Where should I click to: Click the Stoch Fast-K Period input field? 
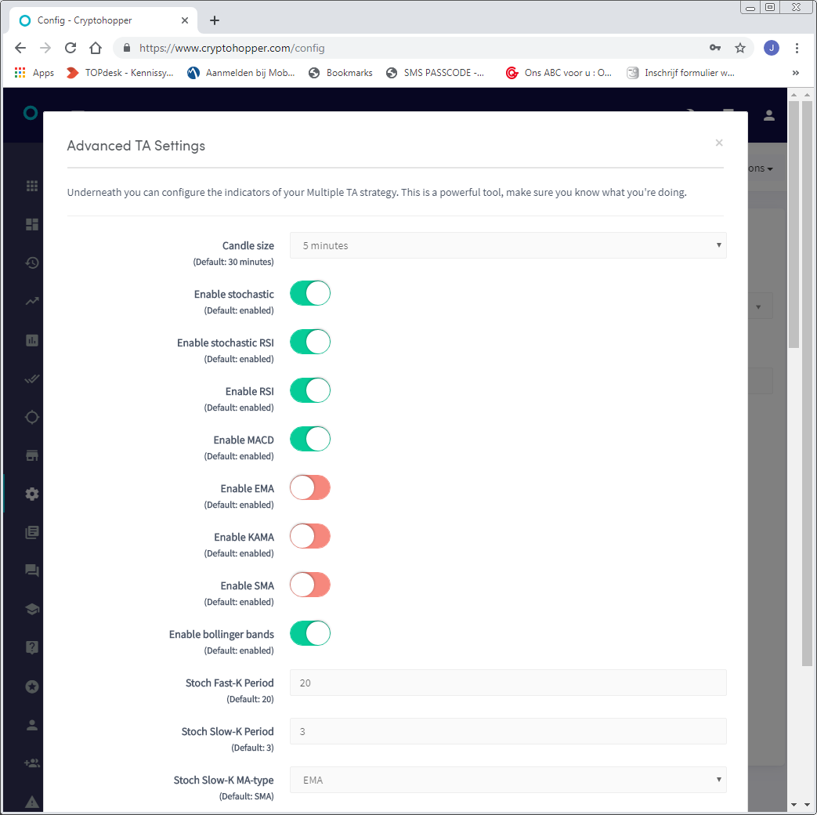click(508, 683)
